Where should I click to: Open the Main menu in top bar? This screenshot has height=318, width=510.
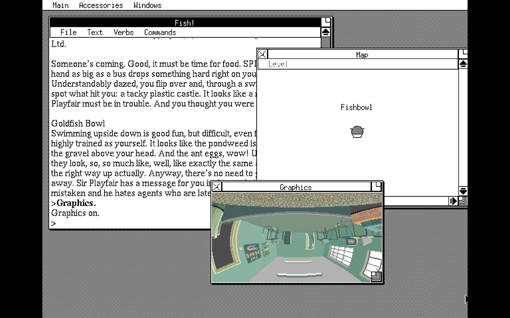coord(61,5)
